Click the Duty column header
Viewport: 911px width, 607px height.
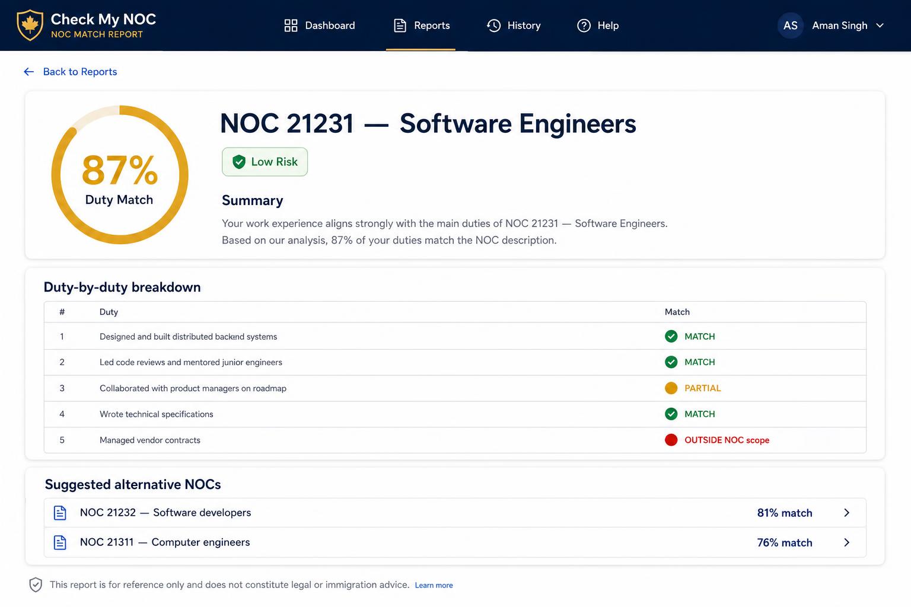pyautogui.click(x=109, y=312)
